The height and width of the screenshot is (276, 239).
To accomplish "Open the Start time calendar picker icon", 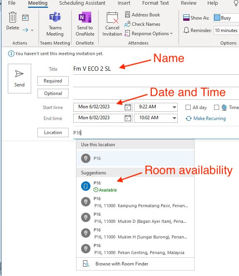I will pyautogui.click(x=128, y=107).
